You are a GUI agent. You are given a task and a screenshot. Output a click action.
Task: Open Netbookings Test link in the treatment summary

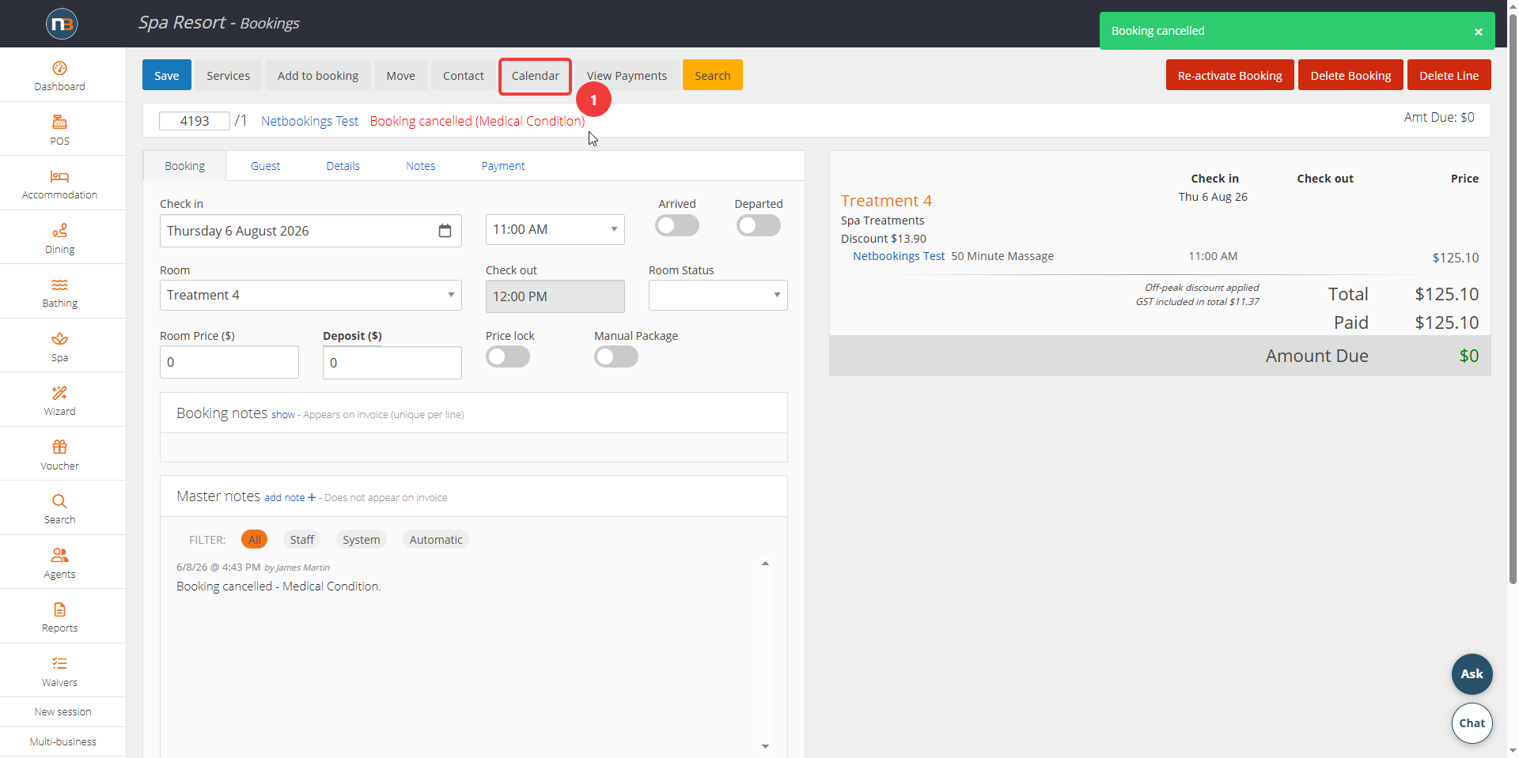899,256
